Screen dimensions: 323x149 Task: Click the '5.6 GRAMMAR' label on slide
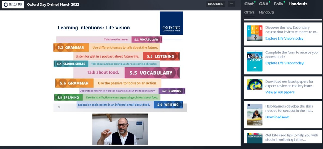click(74, 83)
